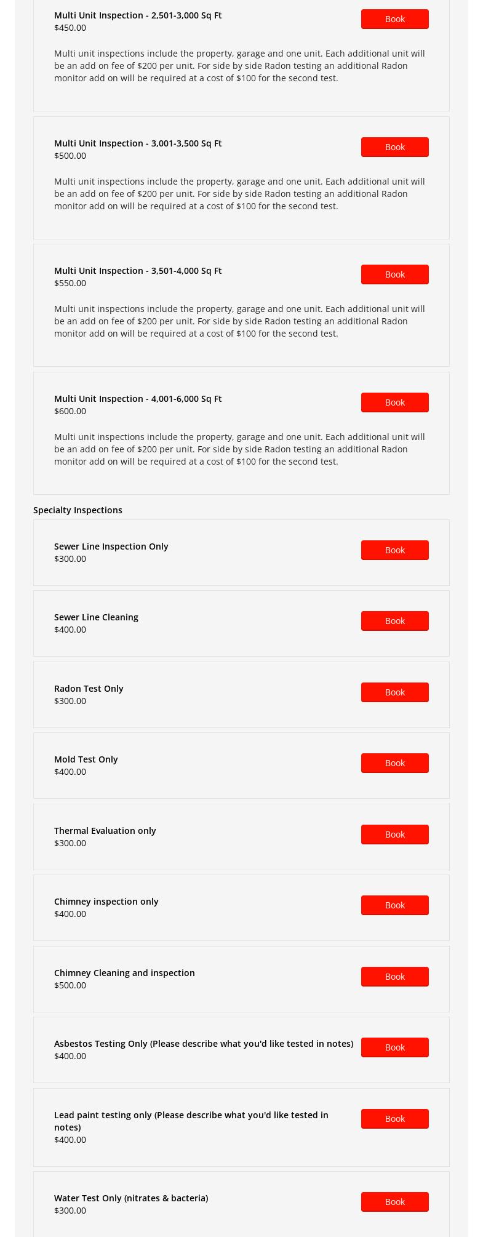
Task: Book the Chimney inspection only service
Action: [x=394, y=905]
